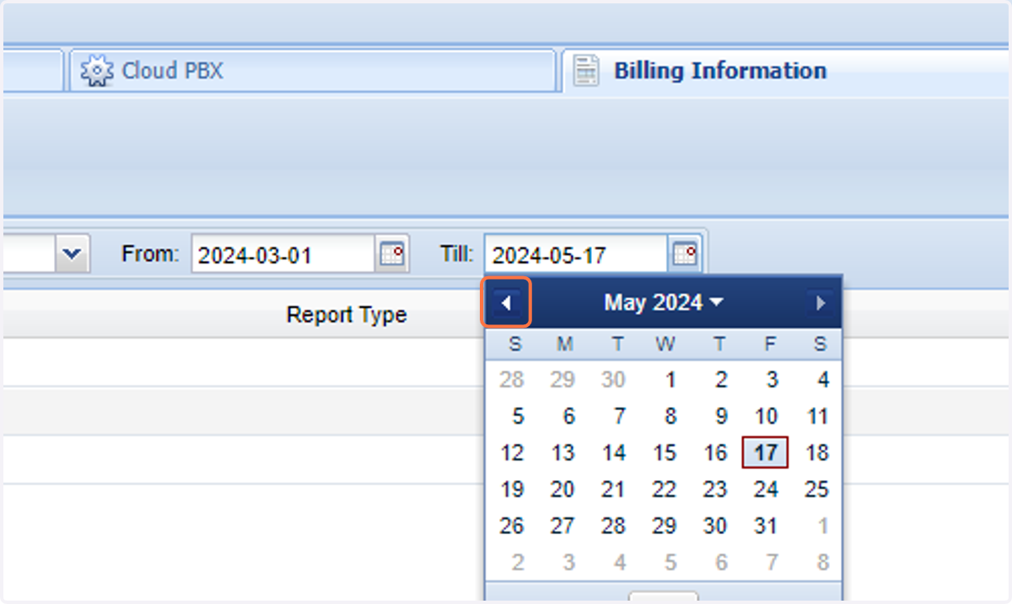Click the Till date input field
The height and width of the screenshot is (604, 1012).
[577, 254]
